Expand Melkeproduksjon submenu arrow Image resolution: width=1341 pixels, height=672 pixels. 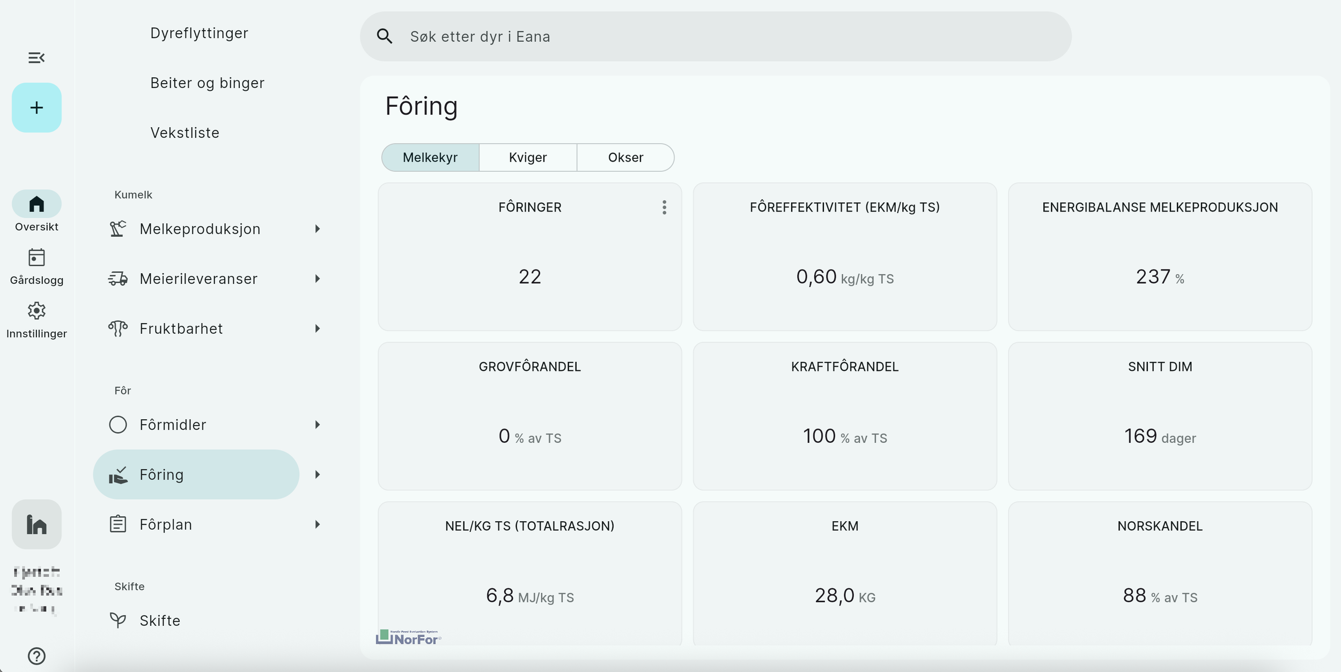coord(318,229)
